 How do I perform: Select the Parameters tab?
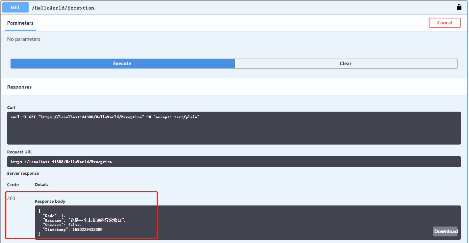[x=20, y=23]
